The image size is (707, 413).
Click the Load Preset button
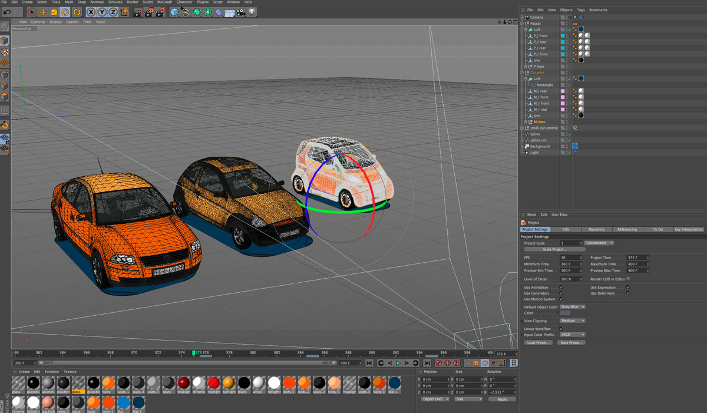pos(539,342)
